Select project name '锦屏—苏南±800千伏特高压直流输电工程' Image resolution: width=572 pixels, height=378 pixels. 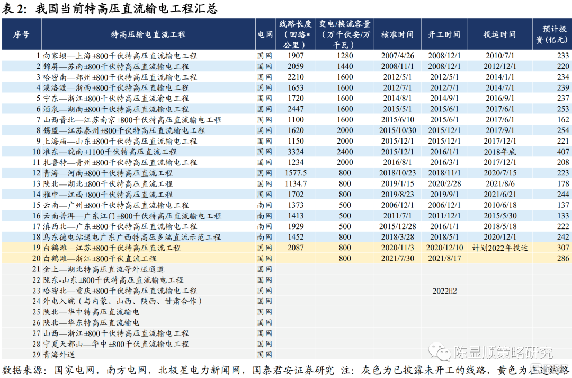pyautogui.click(x=116, y=66)
